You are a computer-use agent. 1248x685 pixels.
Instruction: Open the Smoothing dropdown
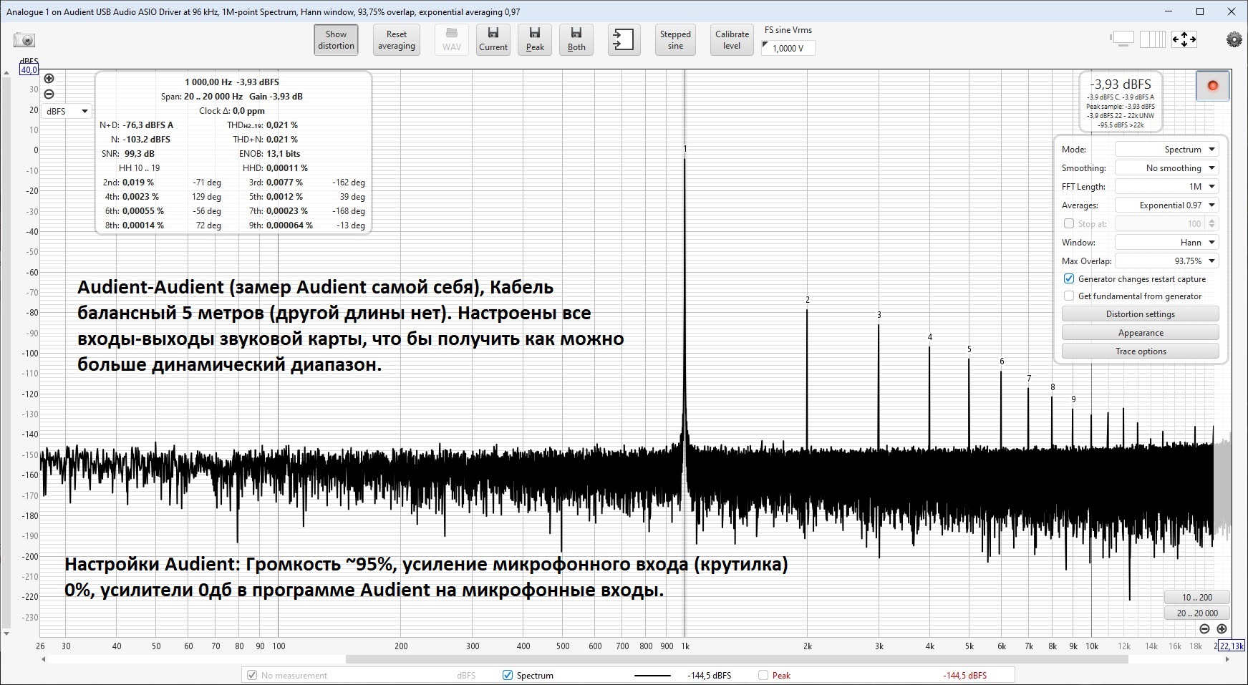(x=1166, y=168)
